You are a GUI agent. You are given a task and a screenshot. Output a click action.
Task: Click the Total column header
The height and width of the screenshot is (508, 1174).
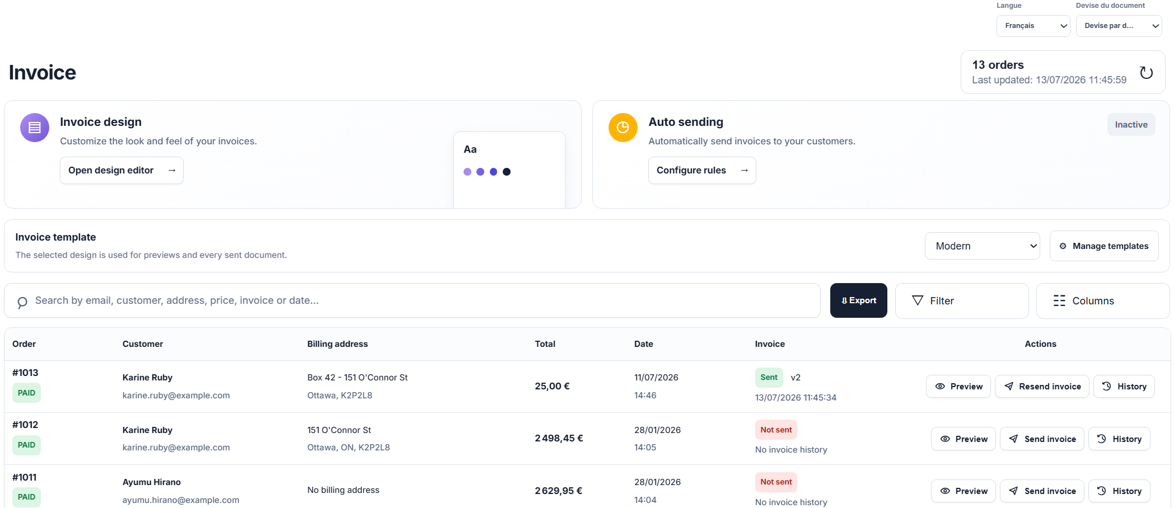545,344
